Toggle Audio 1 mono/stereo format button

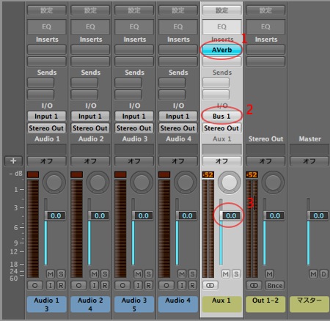(34, 285)
